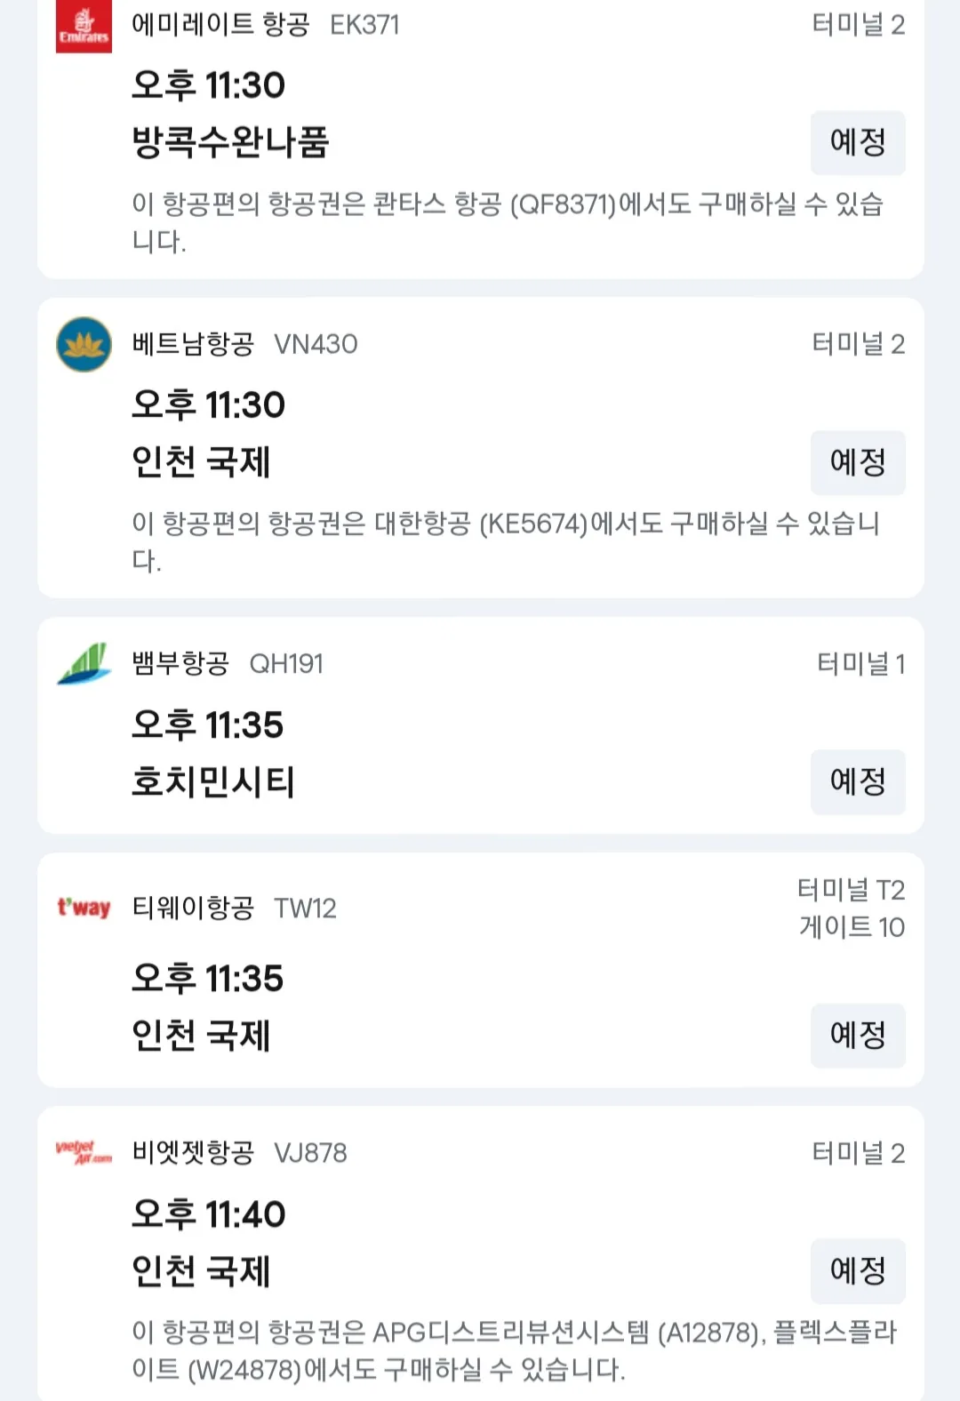Tap the Bamboo Airways logo
This screenshot has width=960, height=1401.
click(84, 664)
